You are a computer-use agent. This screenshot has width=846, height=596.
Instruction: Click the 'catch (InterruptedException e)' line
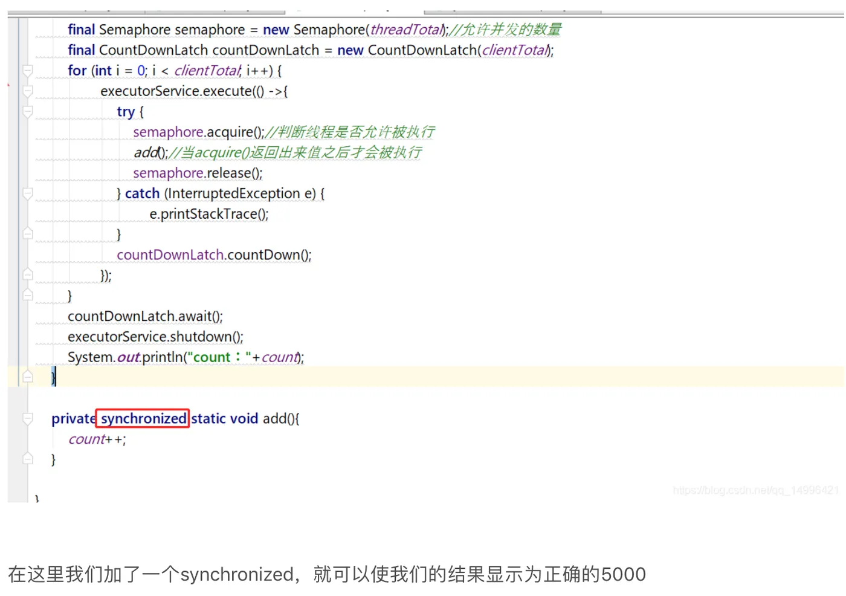pyautogui.click(x=221, y=193)
